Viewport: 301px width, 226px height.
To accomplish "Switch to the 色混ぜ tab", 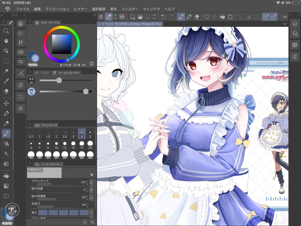I will click(42, 73).
